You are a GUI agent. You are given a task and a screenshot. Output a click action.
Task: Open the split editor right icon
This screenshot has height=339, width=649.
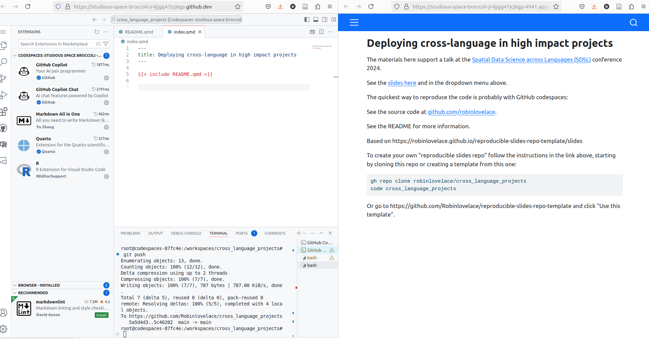[321, 32]
